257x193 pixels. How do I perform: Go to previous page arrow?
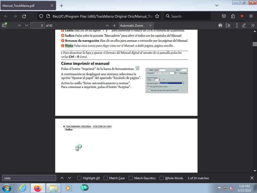[19, 25]
